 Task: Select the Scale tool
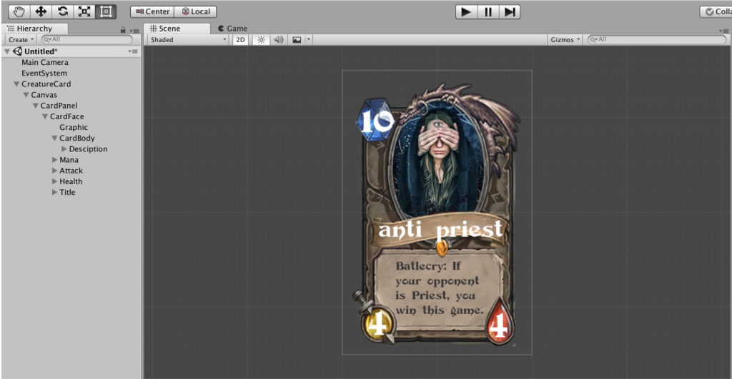pos(84,11)
